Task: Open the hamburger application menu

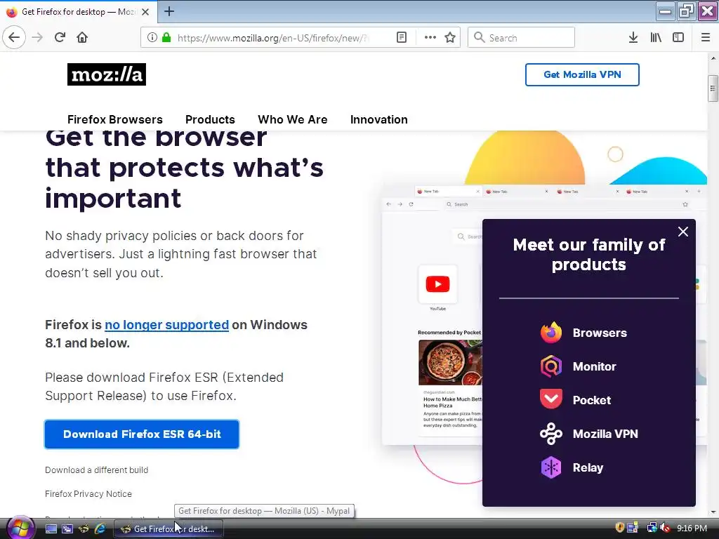Action: pyautogui.click(x=706, y=38)
